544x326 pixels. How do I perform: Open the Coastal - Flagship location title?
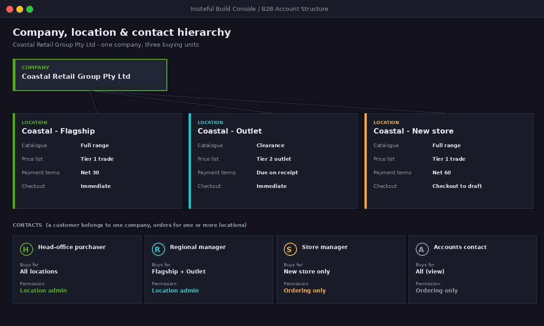coord(58,131)
